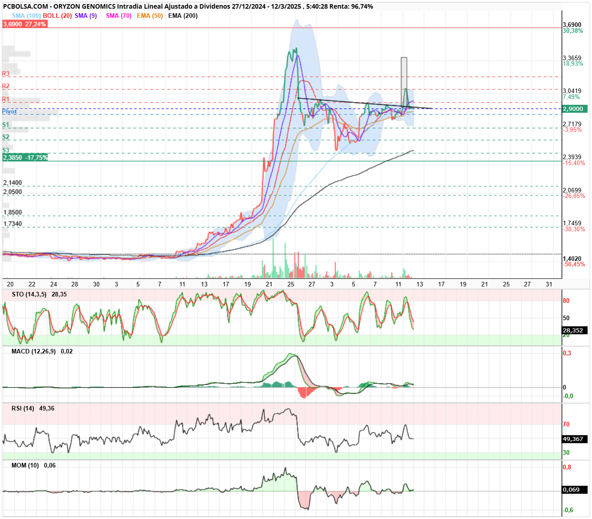Click the chart title PCBOLSA.COM - ORYZON GENOMICS

click(59, 6)
